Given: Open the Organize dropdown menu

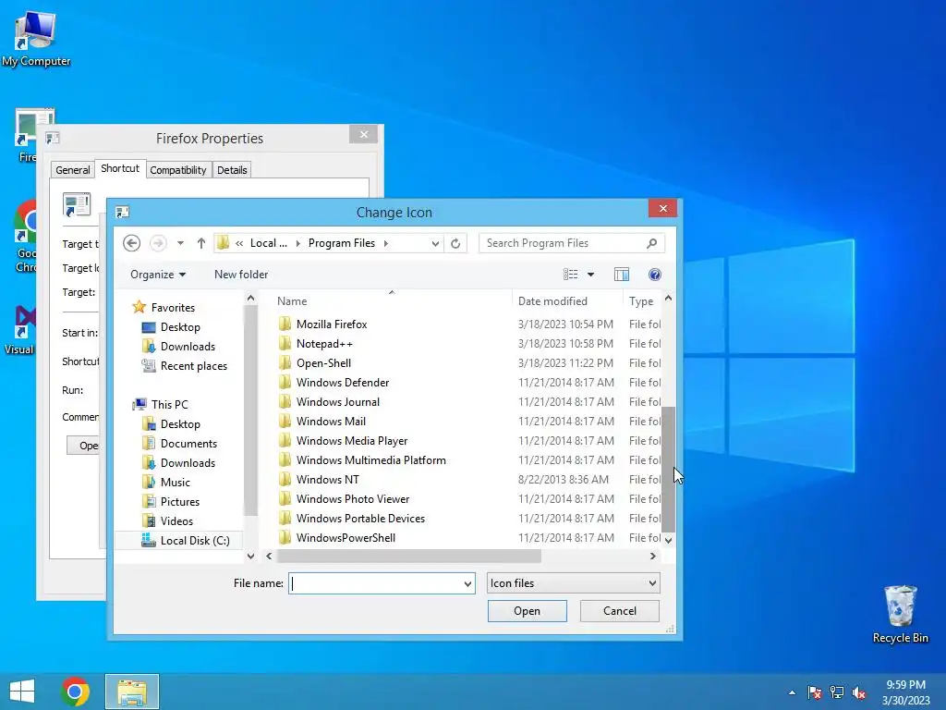Looking at the screenshot, I should coord(158,275).
